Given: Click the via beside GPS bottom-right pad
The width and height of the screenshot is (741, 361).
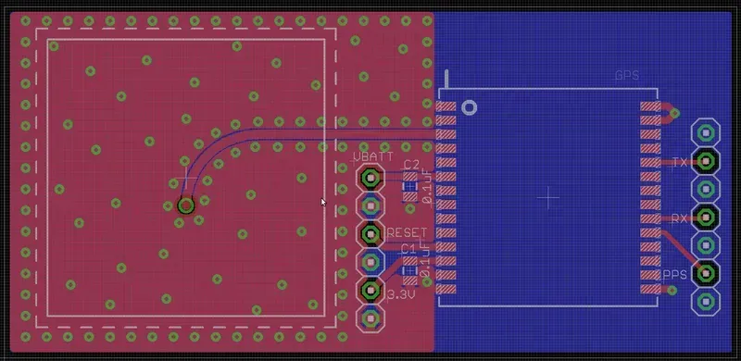Looking at the screenshot, I should point(672,290).
